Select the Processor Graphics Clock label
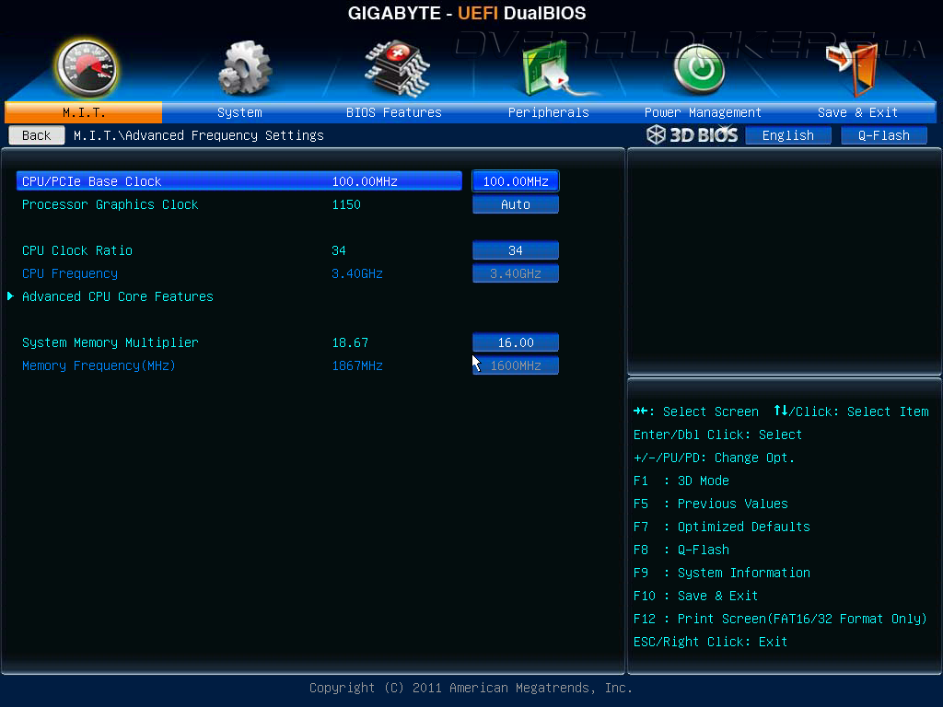The height and width of the screenshot is (707, 943). click(x=111, y=204)
